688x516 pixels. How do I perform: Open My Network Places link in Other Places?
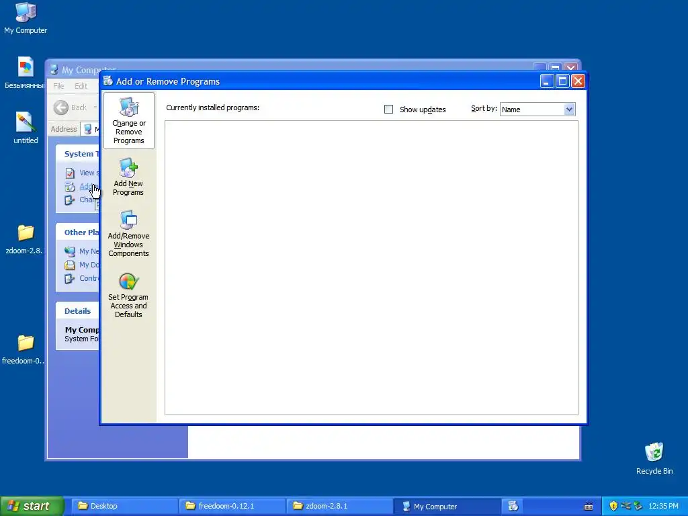tap(89, 251)
